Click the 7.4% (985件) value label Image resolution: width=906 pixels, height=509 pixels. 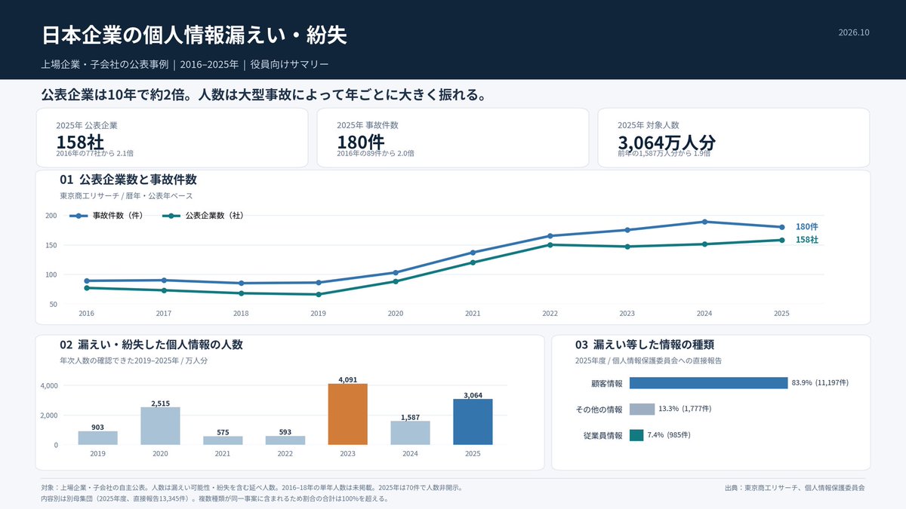click(x=669, y=435)
